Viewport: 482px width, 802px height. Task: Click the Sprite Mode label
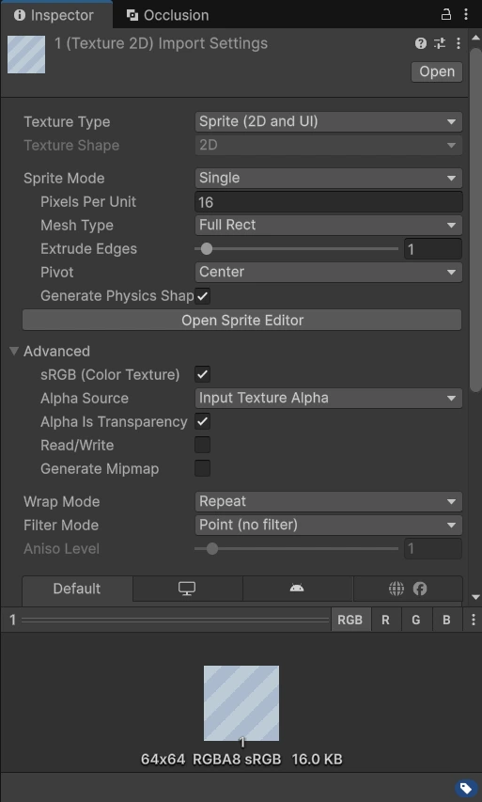tap(64, 178)
